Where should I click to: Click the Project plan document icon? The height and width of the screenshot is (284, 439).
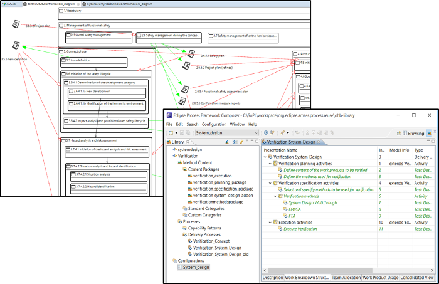point(15,24)
